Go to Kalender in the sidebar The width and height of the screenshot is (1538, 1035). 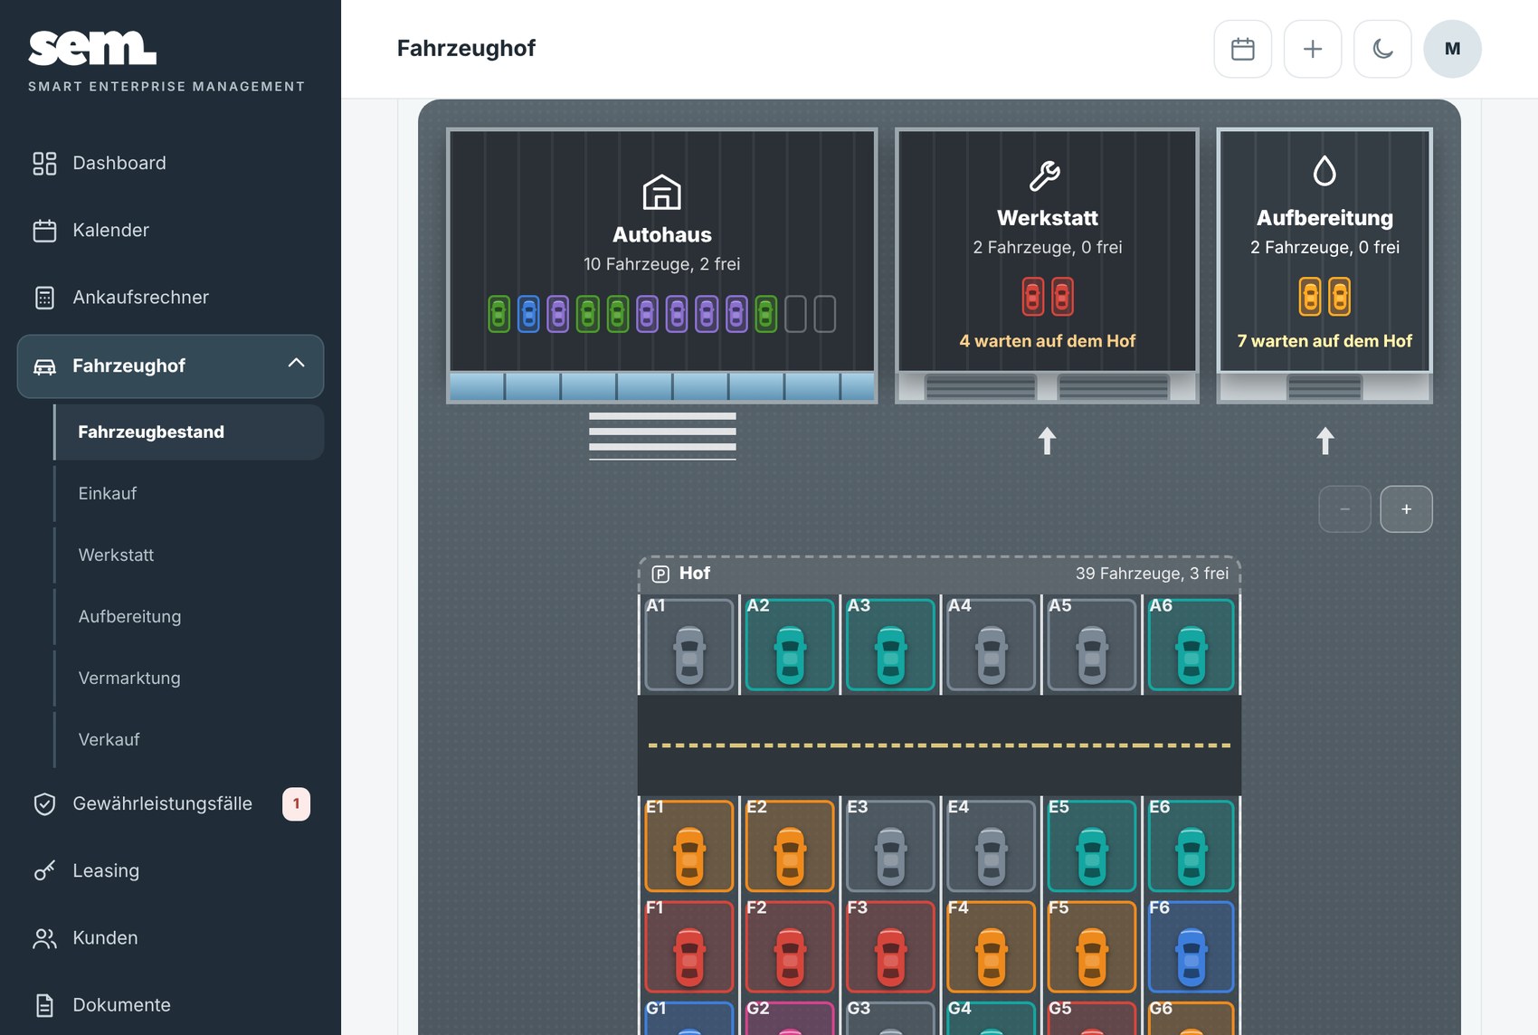pyautogui.click(x=170, y=230)
